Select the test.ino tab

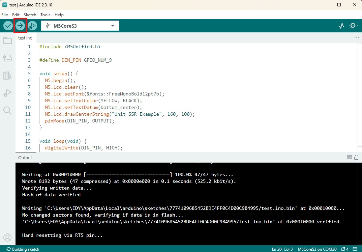(25, 38)
